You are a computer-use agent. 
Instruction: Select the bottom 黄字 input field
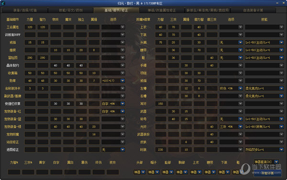(x=42, y=172)
